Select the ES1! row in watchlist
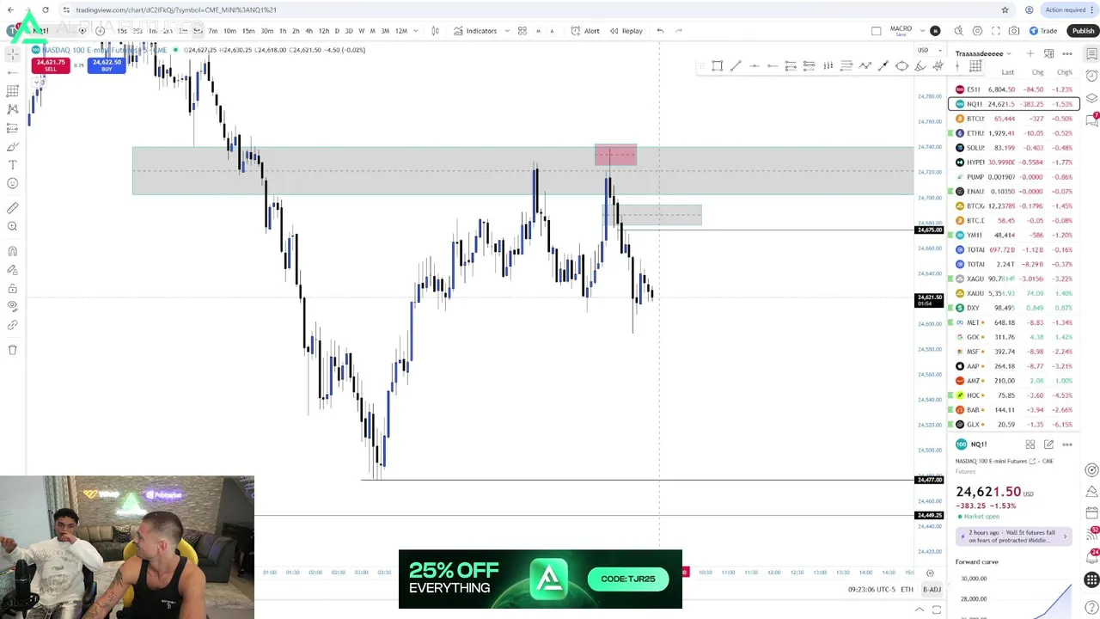Image resolution: width=1100 pixels, height=619 pixels. point(1014,89)
